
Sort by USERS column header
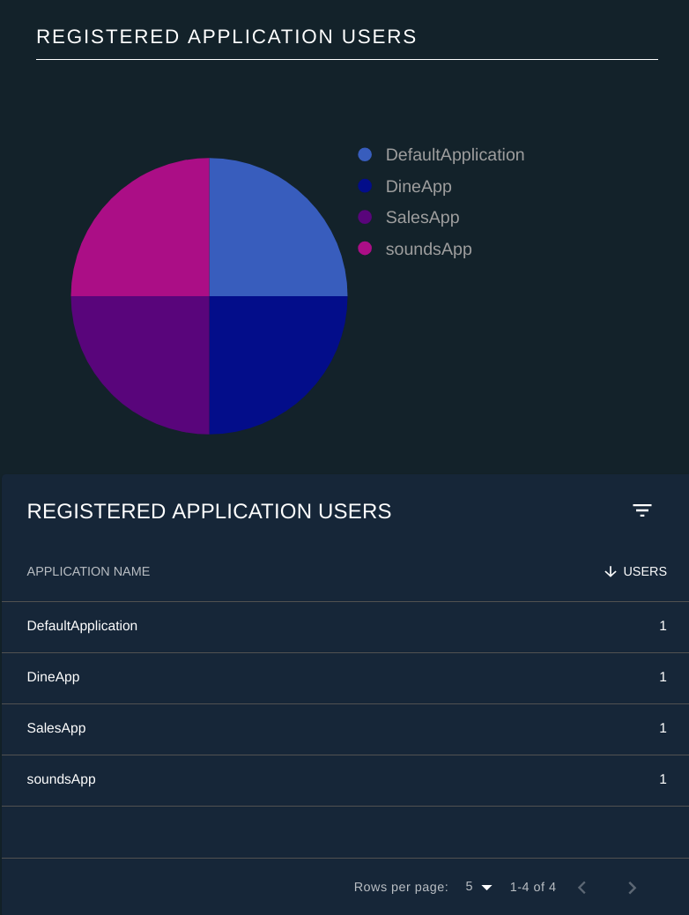pos(645,571)
